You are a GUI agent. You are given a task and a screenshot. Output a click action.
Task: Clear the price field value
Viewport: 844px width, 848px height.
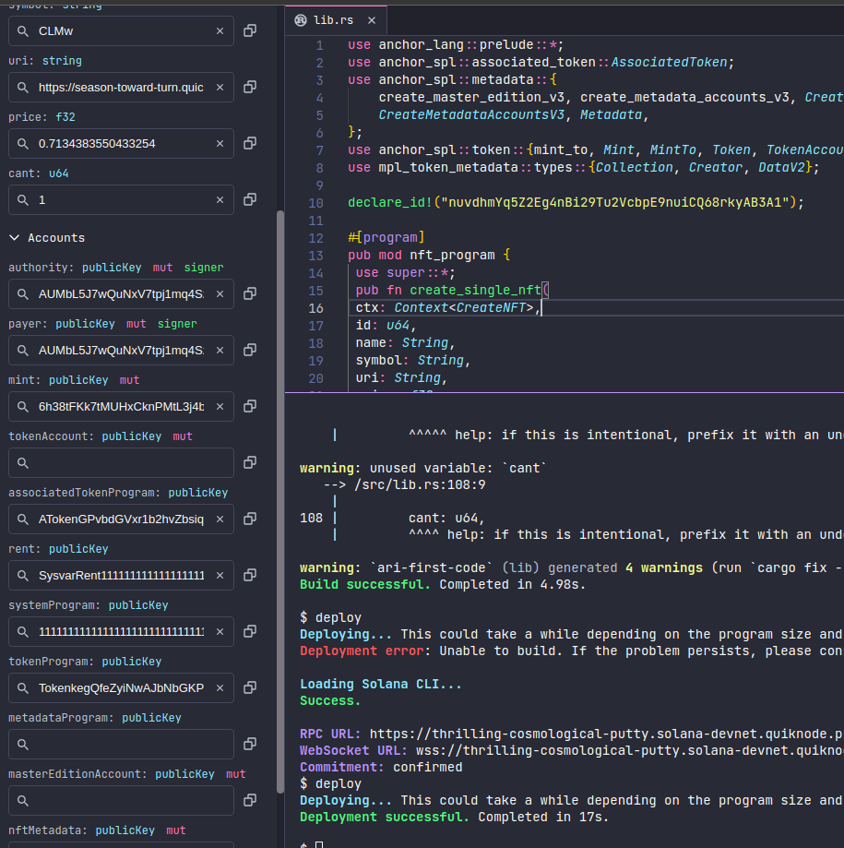click(220, 144)
